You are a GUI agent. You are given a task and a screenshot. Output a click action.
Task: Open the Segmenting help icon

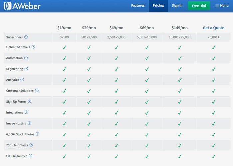pyautogui.click(x=26, y=69)
